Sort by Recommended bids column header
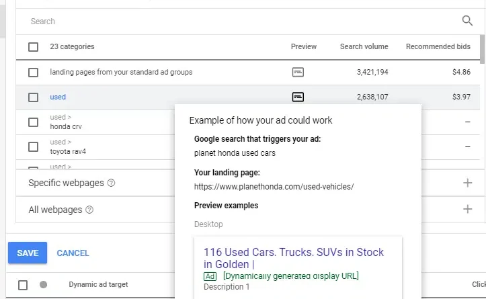The height and width of the screenshot is (299, 486). point(438,47)
